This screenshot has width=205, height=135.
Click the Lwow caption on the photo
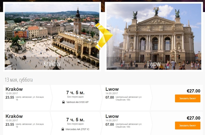point(154,64)
